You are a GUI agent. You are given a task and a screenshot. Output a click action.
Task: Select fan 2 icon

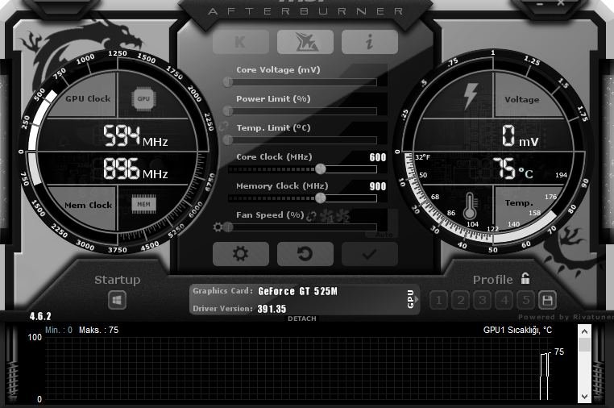(342, 216)
